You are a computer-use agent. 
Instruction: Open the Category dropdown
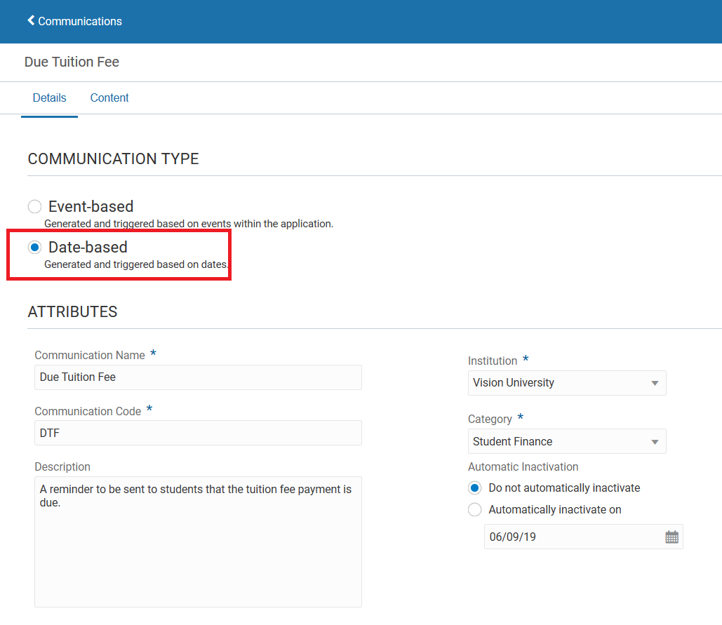click(x=655, y=441)
